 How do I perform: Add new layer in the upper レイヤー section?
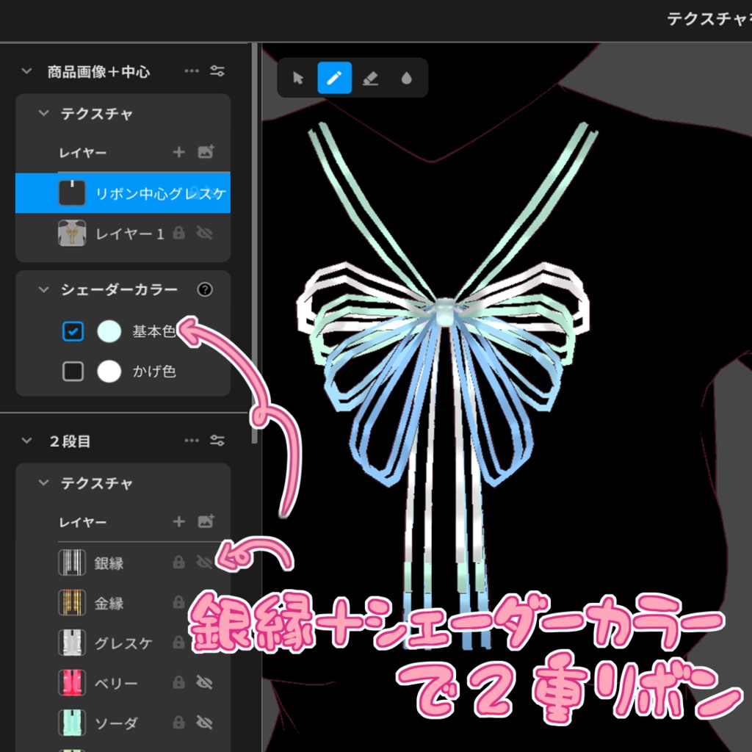coord(179,152)
